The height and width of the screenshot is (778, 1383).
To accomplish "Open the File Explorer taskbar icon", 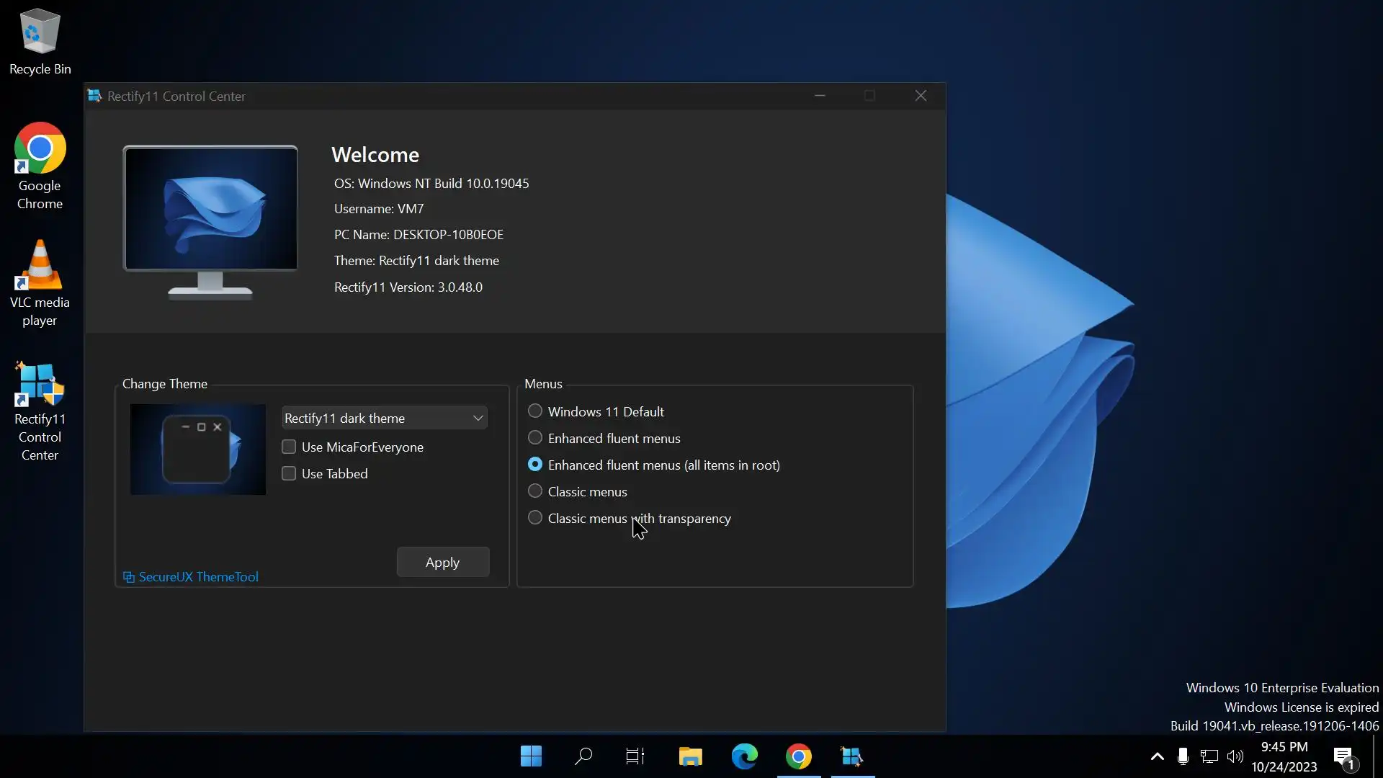I will pos(690,756).
